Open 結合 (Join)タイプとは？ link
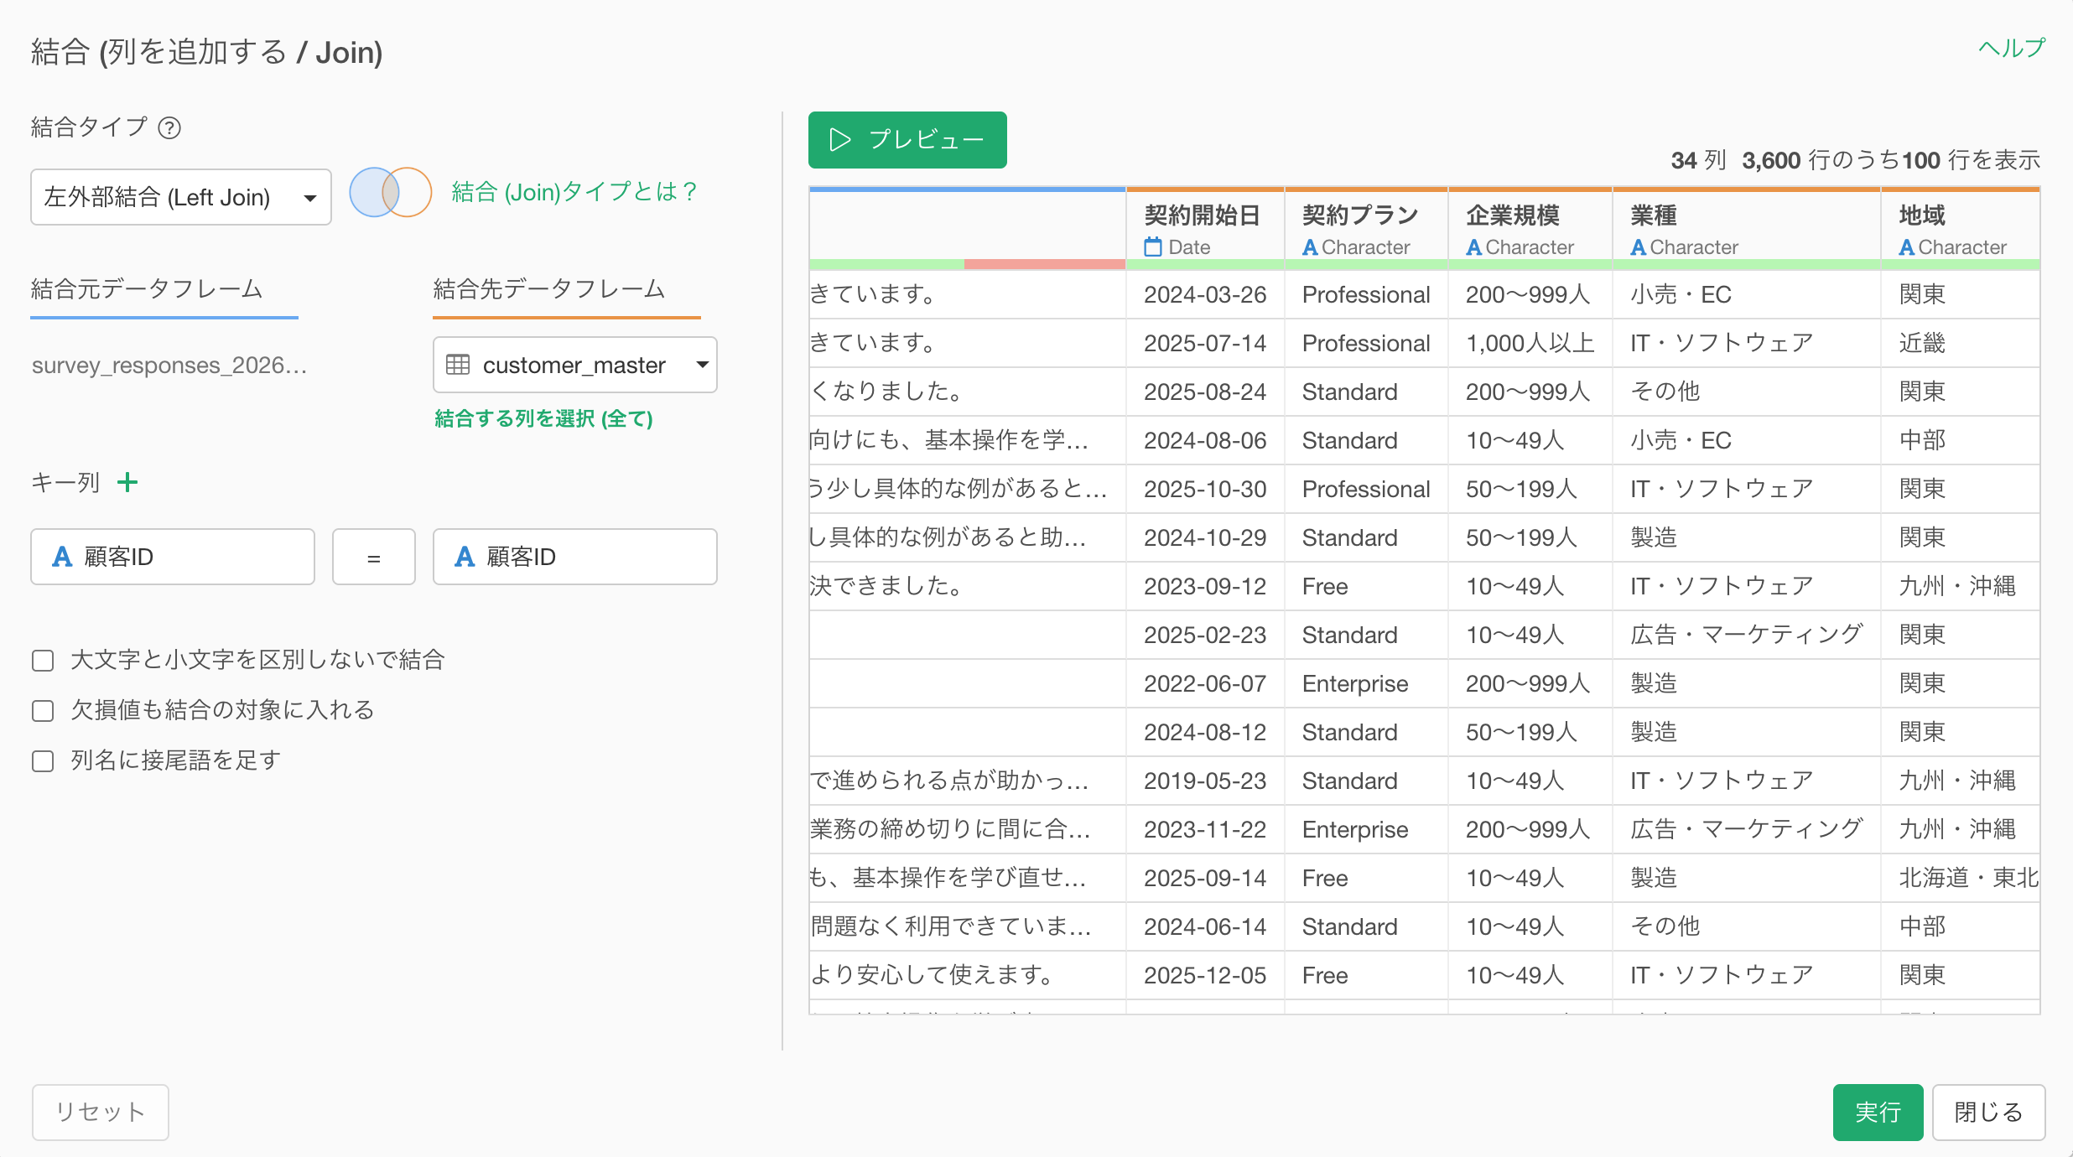Image resolution: width=2073 pixels, height=1157 pixels. pos(574,192)
